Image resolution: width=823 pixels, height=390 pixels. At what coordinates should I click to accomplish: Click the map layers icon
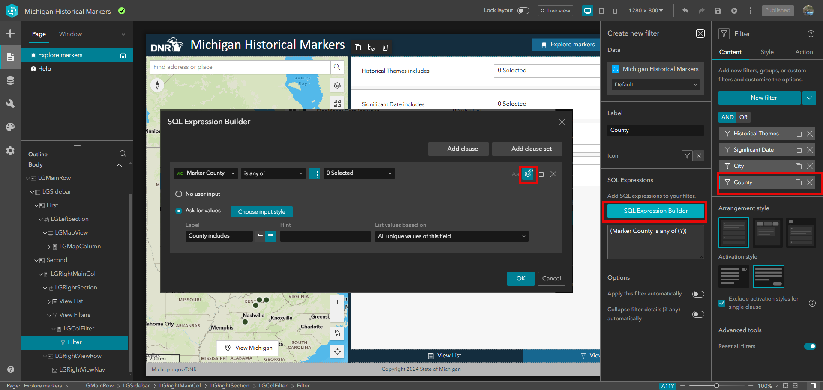(x=337, y=86)
